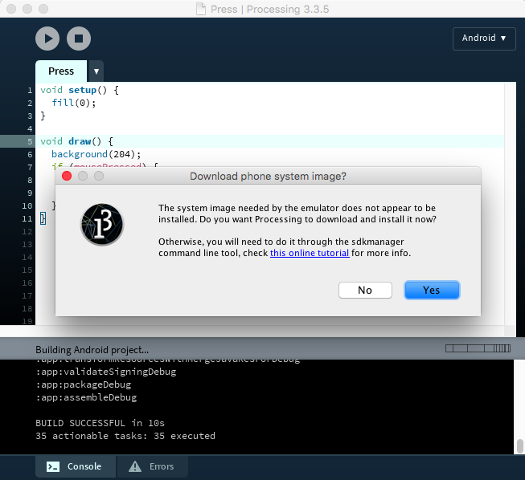525x480 pixels.
Task: Open the Android mode dropdown
Action: coord(484,39)
